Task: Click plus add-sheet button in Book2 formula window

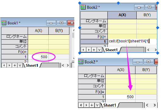Action: tap(94, 50)
